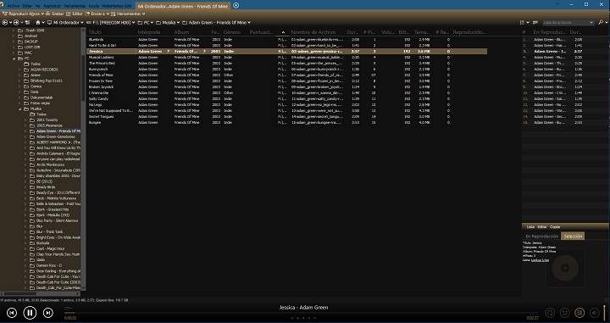Select Bjork - Greatest Hits folder
This screenshot has height=323, width=610.
pos(53,209)
